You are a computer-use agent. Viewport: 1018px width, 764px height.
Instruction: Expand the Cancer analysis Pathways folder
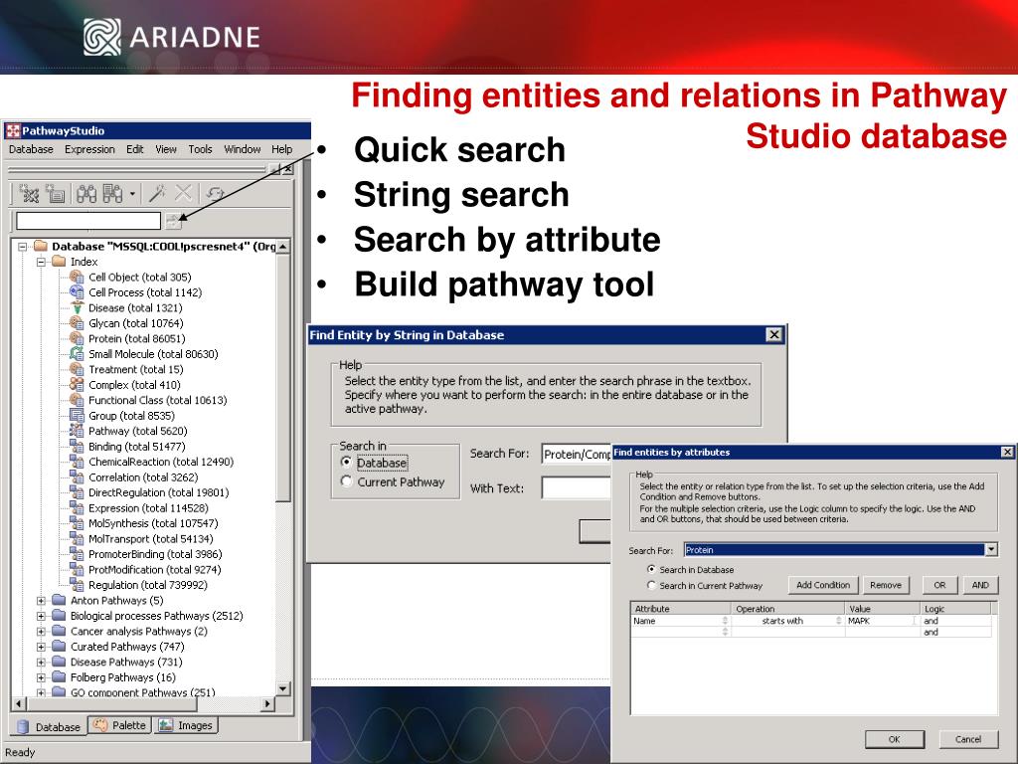[x=41, y=632]
